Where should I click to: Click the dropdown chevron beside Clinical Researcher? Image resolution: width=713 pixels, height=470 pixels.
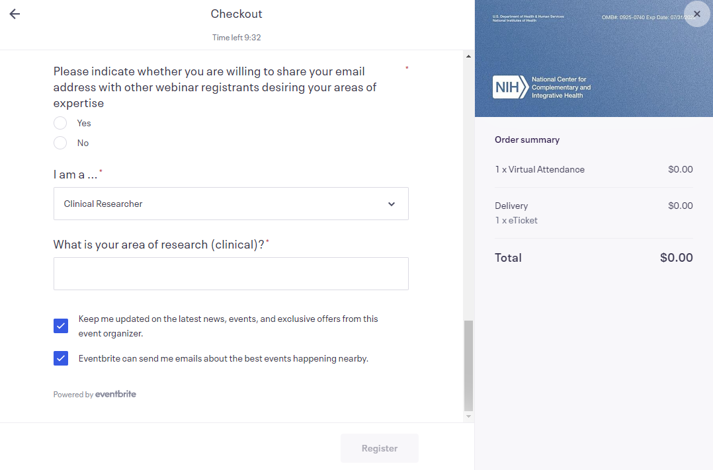(392, 204)
